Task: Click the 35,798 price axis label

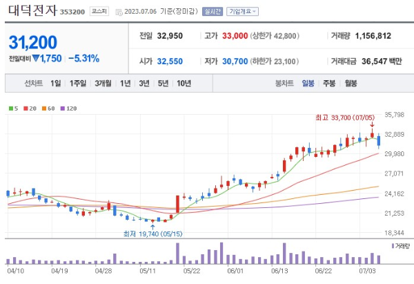Action: click(x=394, y=115)
